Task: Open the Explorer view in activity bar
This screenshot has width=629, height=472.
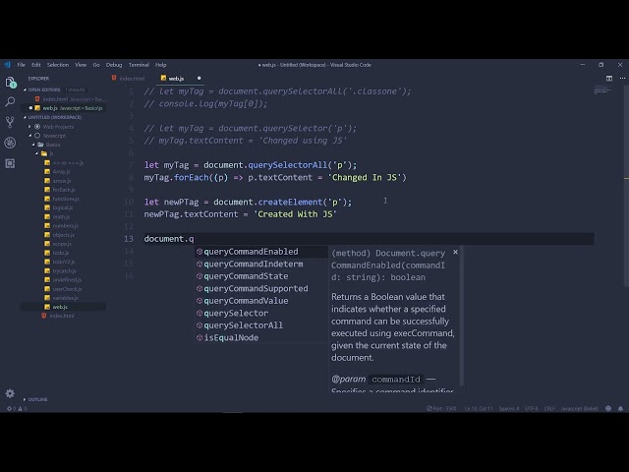Action: click(11, 83)
